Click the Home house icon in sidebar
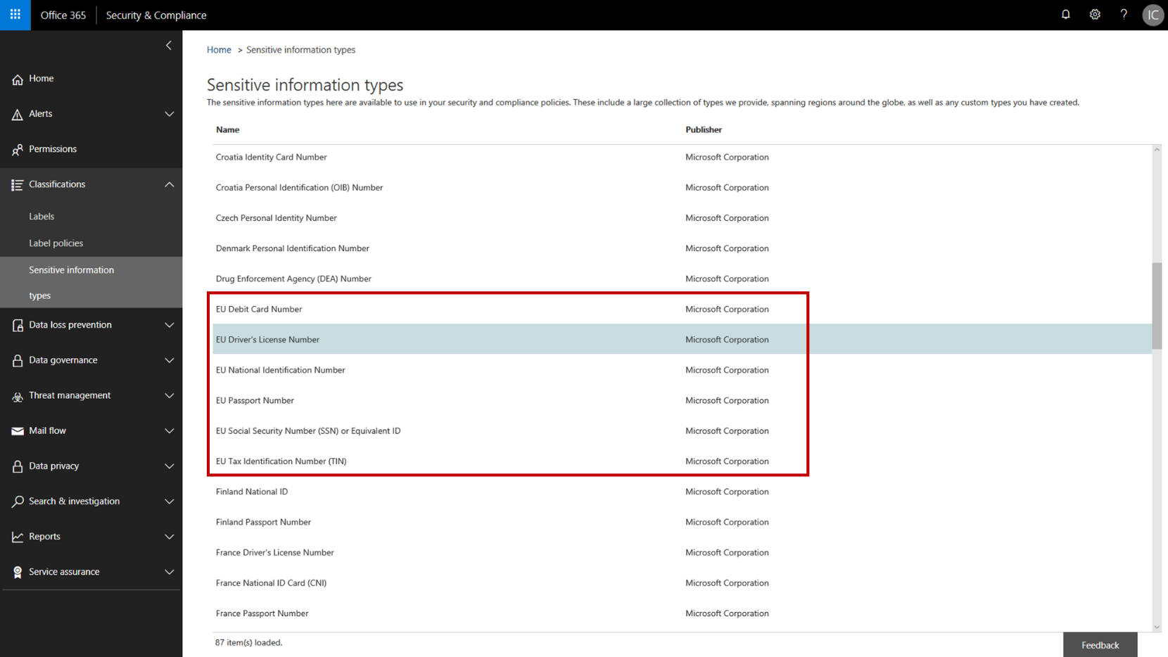 coord(18,79)
